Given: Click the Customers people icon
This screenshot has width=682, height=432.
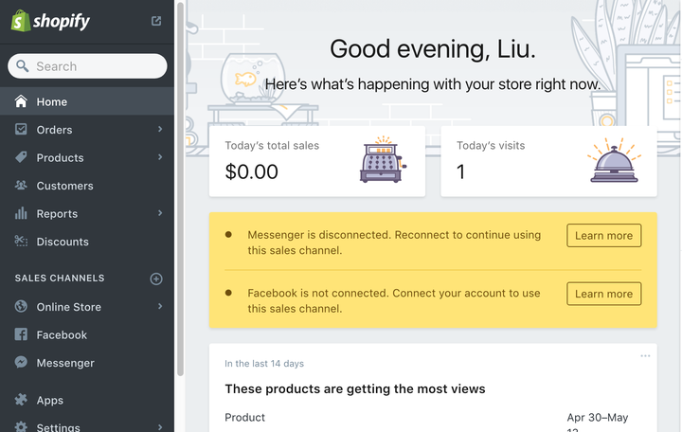Looking at the screenshot, I should 21,186.
